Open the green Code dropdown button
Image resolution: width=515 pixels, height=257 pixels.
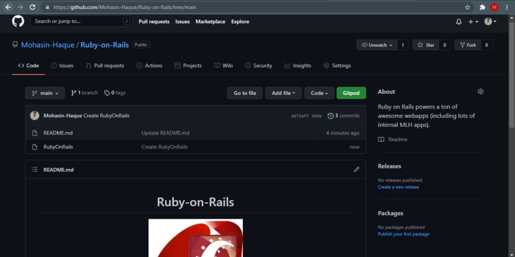(x=319, y=93)
